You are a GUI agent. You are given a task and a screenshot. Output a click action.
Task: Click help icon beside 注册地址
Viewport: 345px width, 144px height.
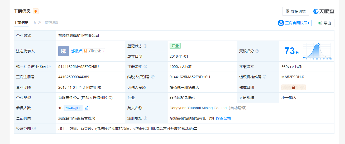point(145,118)
